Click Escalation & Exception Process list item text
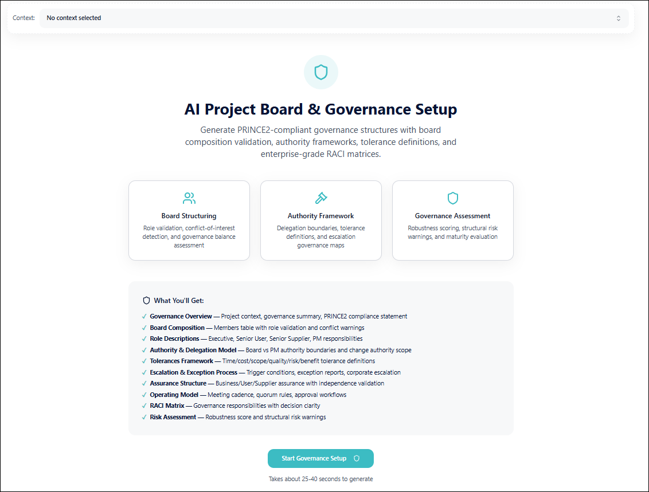649x492 pixels. (x=275, y=372)
